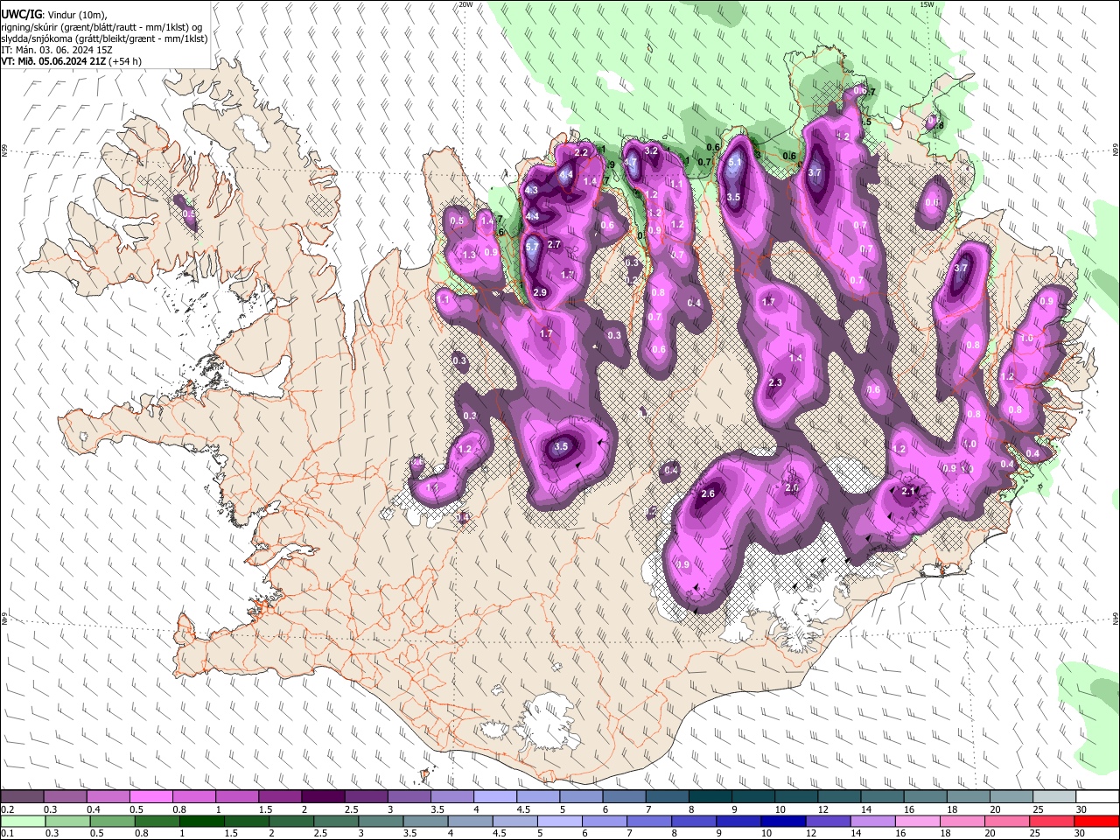Image resolution: width=1120 pixels, height=840 pixels.
Task: Click the 5.7 snowfall value on the map
Action: [532, 248]
